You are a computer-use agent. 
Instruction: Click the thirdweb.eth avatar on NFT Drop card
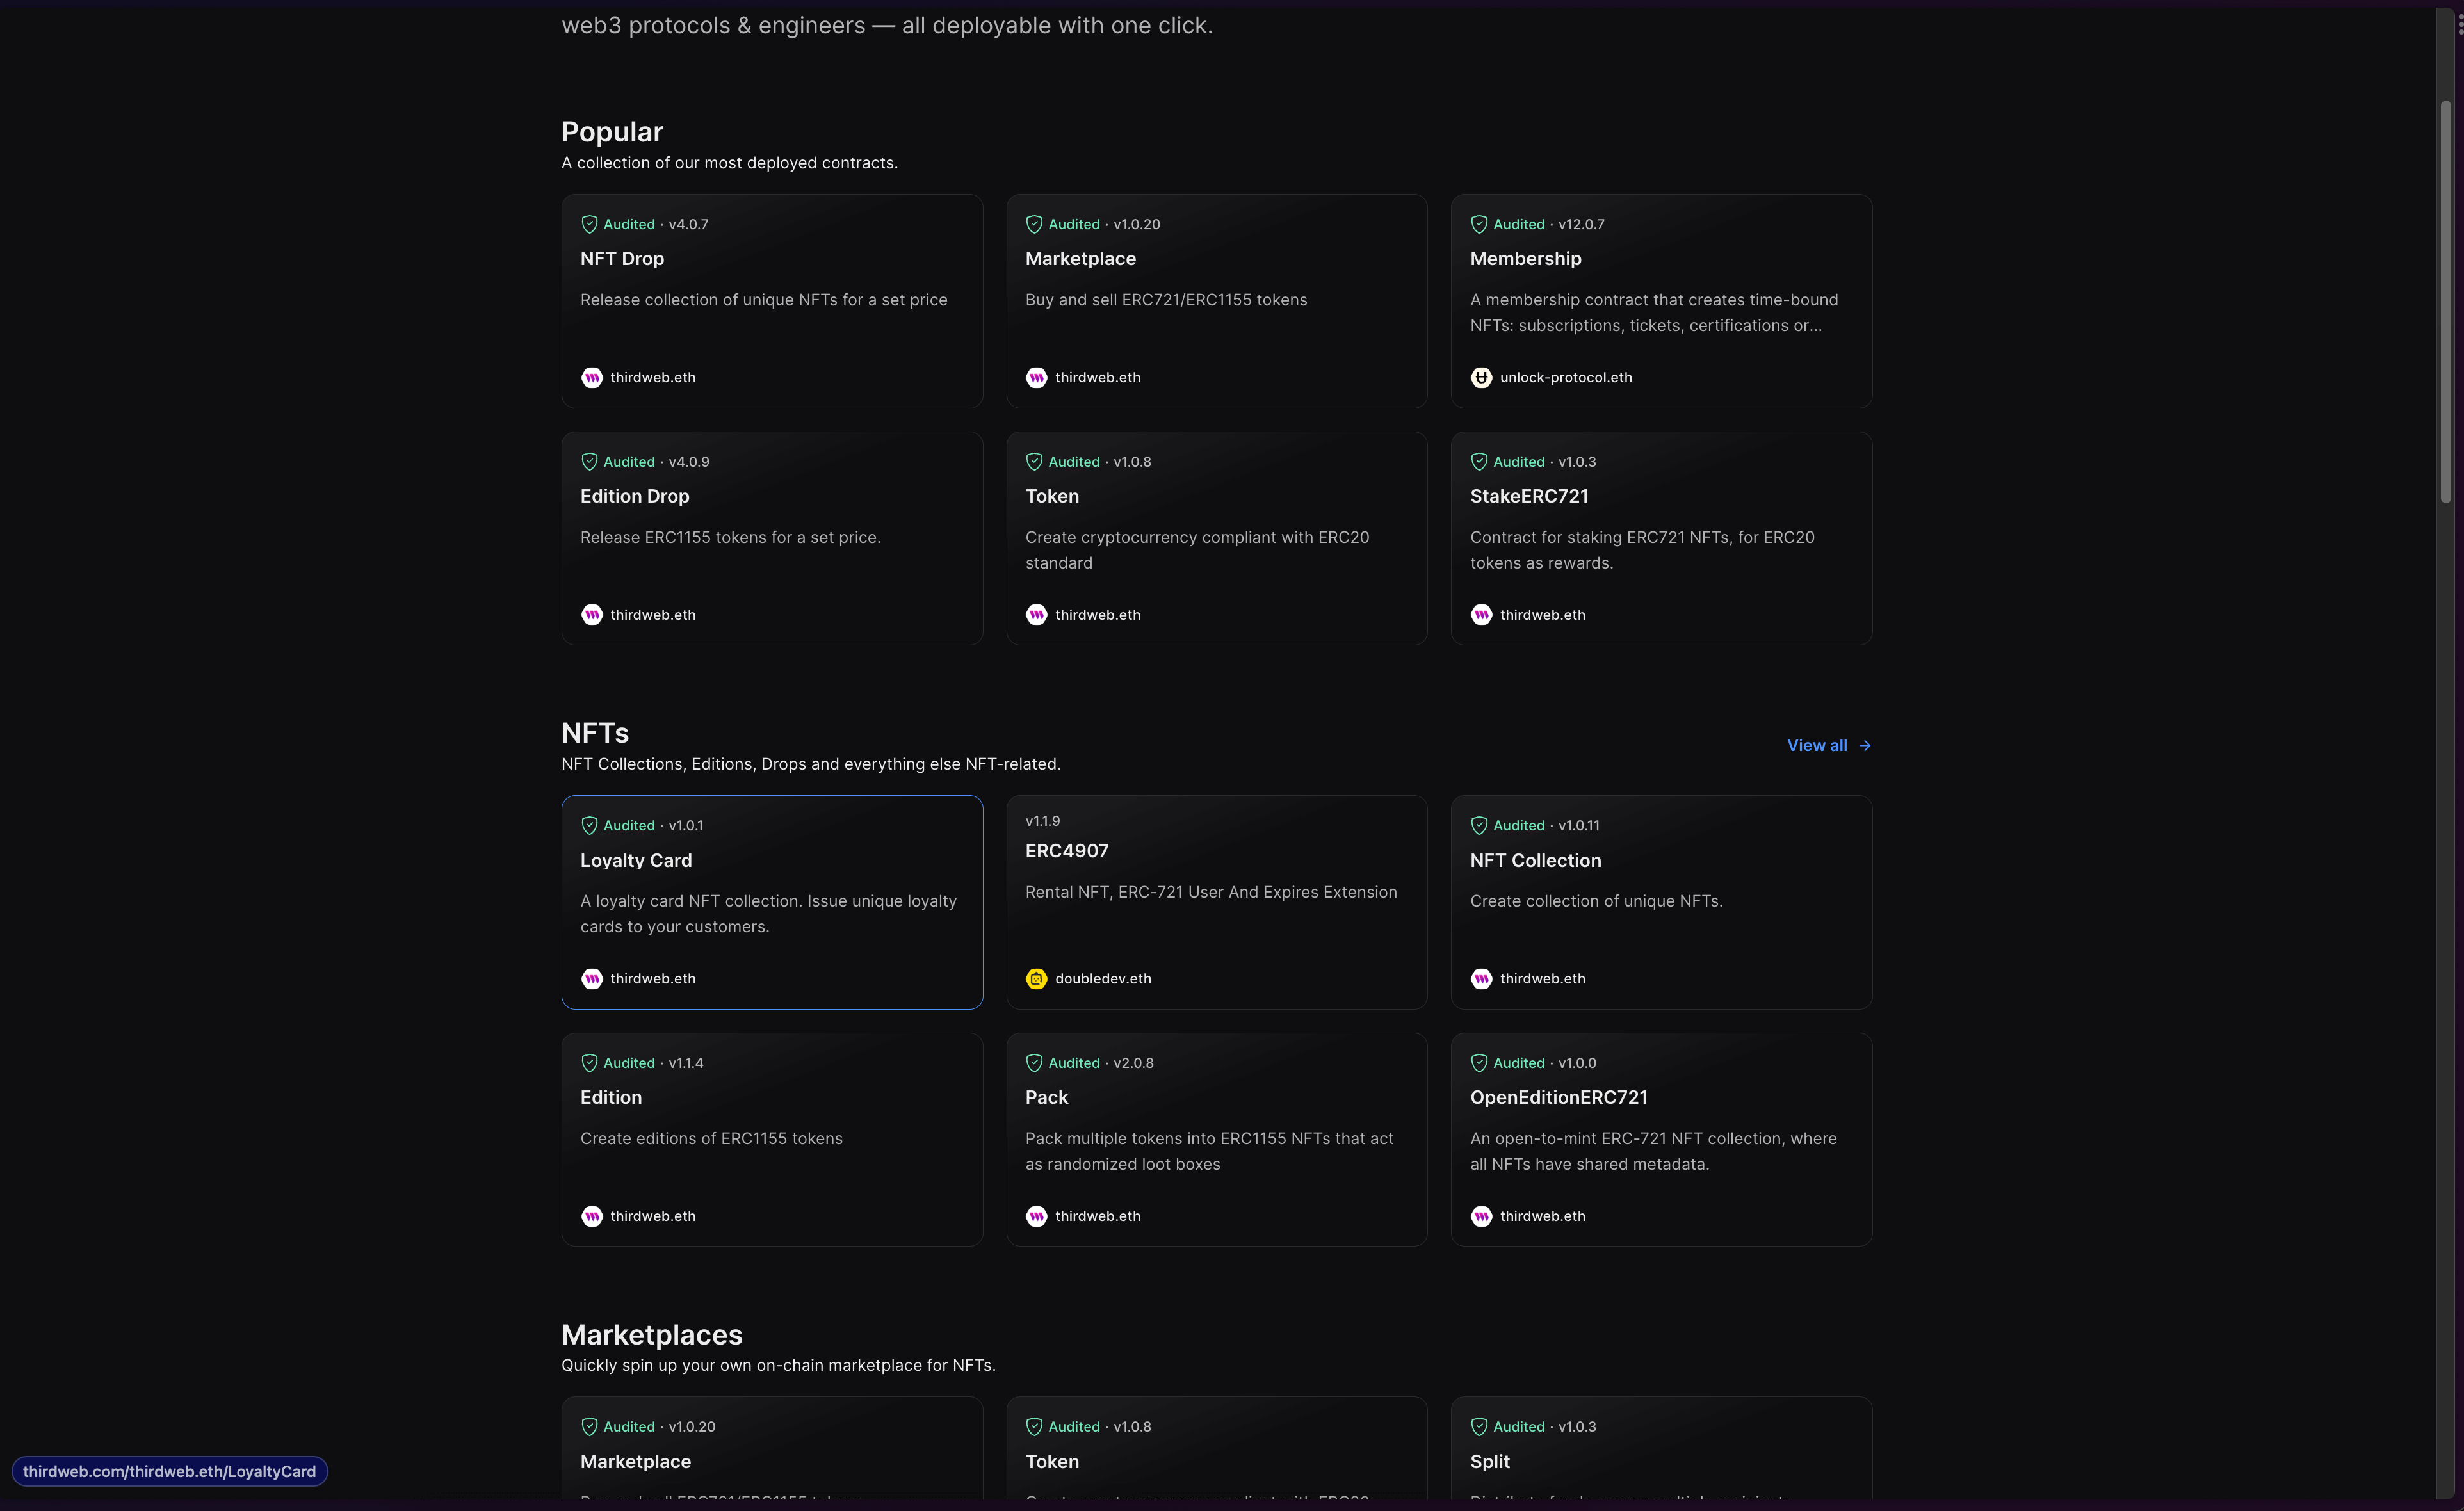pyautogui.click(x=592, y=377)
